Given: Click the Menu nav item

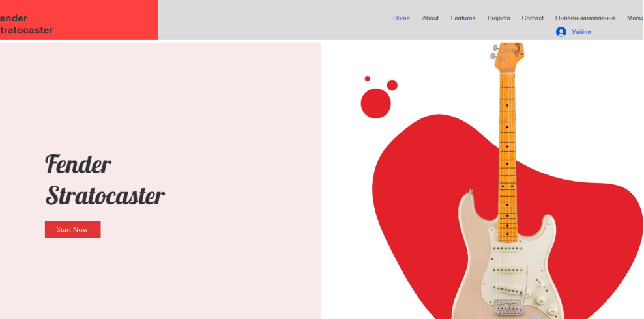Looking at the screenshot, I should coord(635,18).
